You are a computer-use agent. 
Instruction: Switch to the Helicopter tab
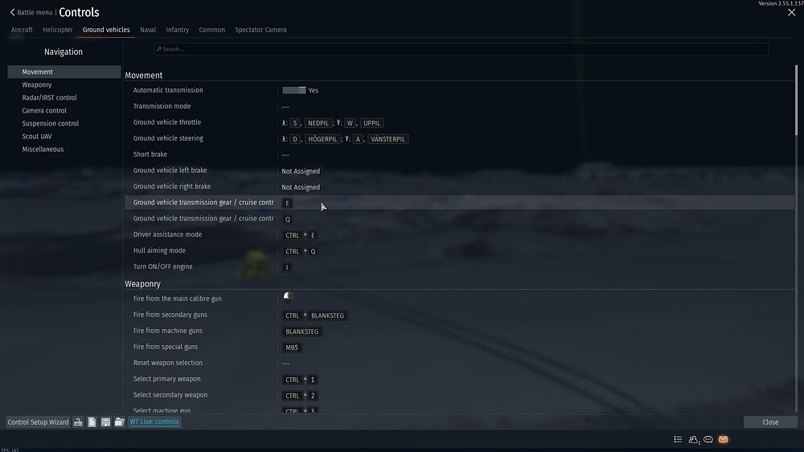click(57, 30)
